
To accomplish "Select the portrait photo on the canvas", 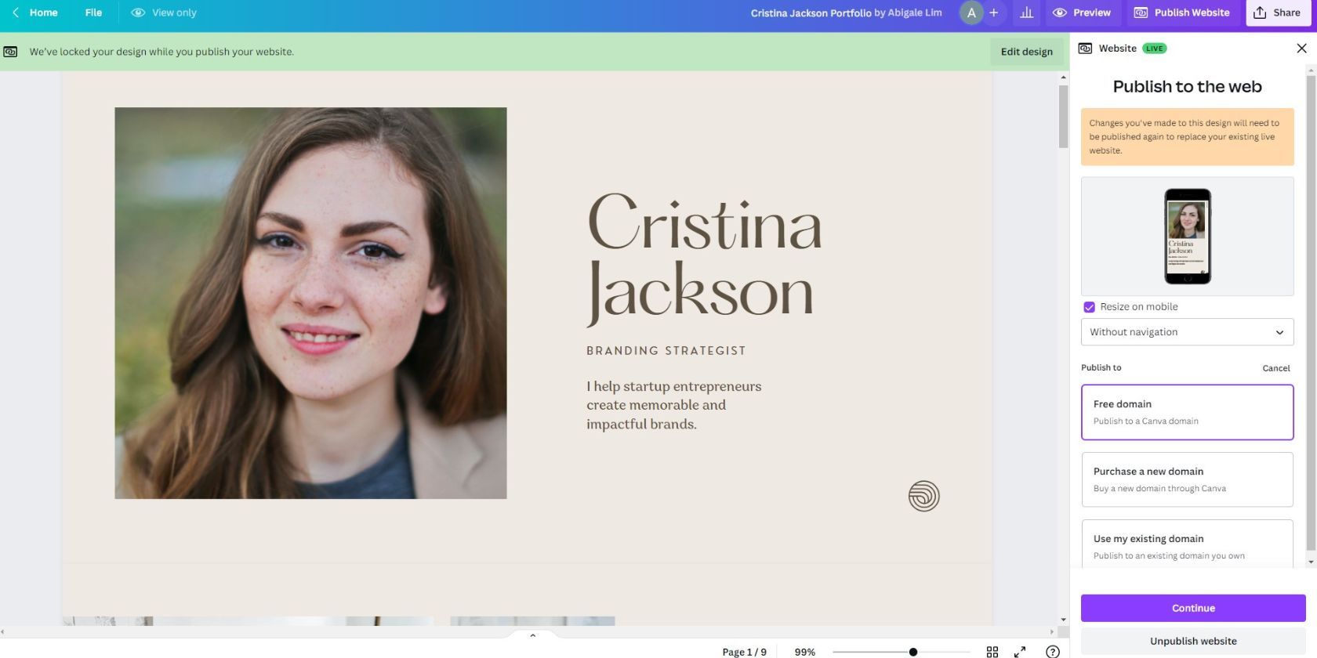I will point(310,303).
